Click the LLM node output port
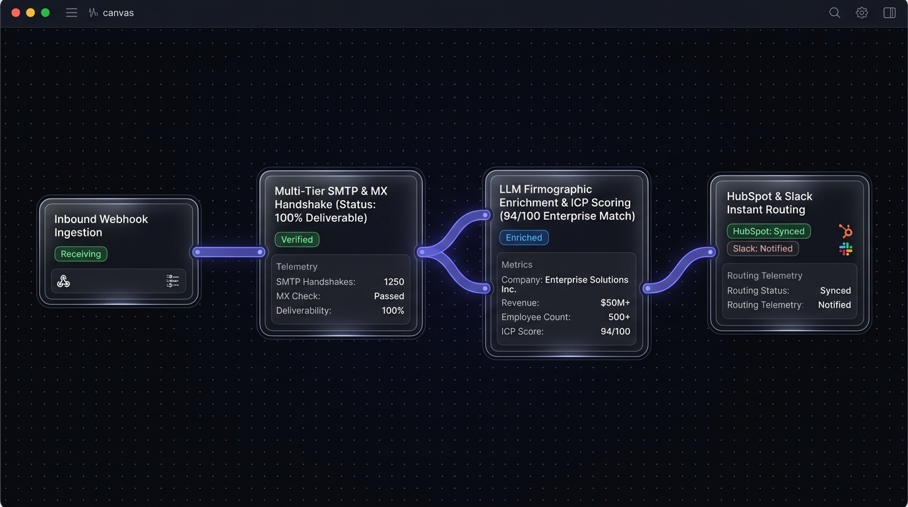Viewport: 908px width, 507px height. (x=647, y=288)
